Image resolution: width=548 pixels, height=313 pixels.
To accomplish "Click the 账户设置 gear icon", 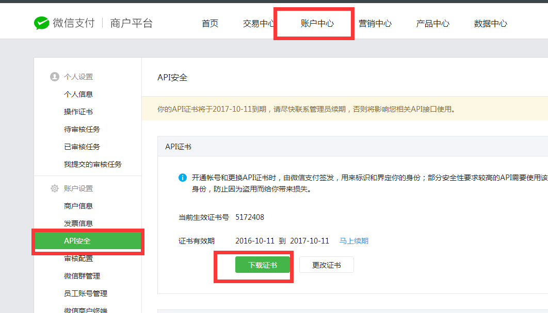I will point(55,188).
